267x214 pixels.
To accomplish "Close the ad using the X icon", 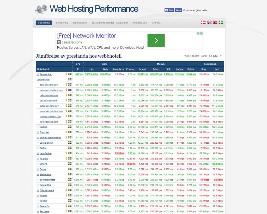I will (x=201, y=33).
